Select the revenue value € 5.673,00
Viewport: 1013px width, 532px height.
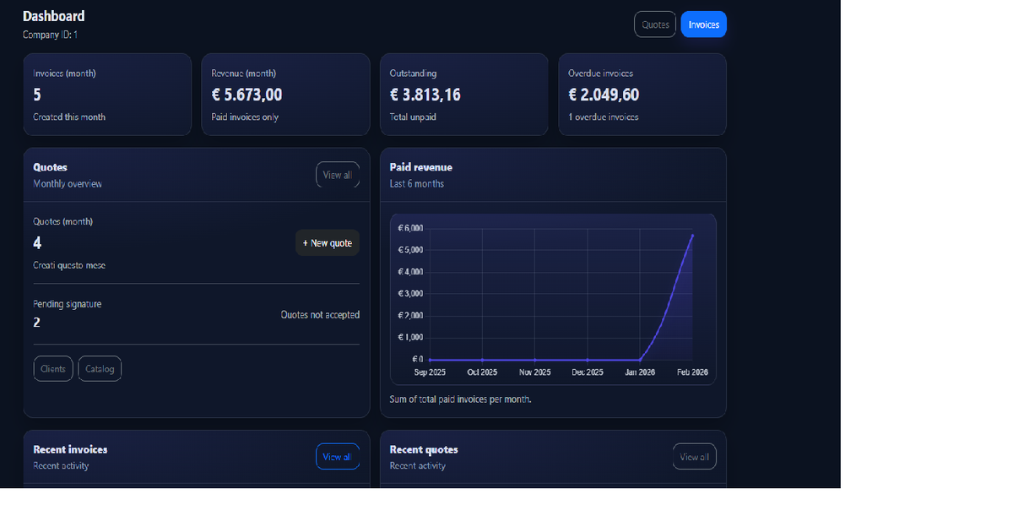coord(246,95)
